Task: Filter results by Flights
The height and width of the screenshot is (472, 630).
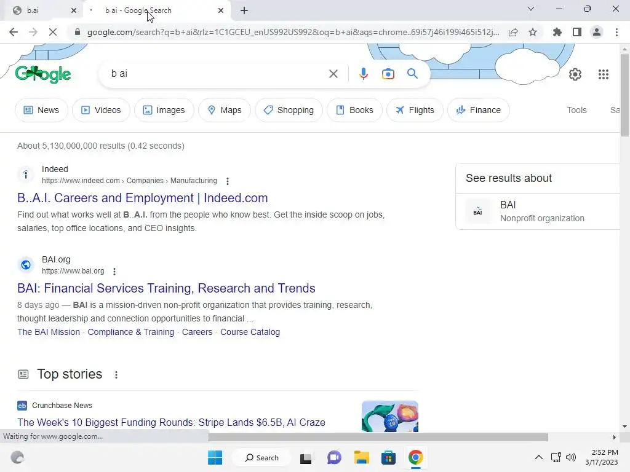Action: pos(415,110)
